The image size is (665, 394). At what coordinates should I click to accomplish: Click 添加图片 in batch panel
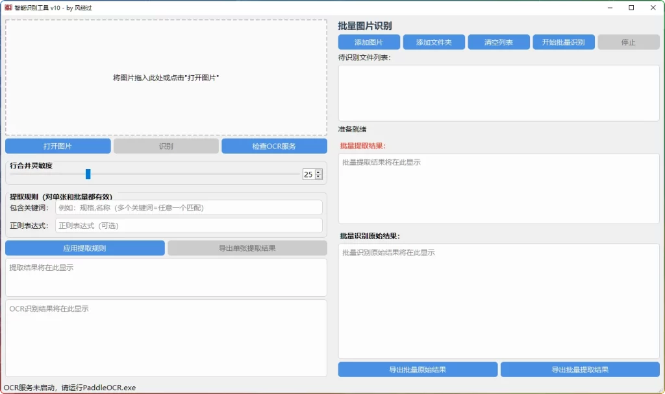pyautogui.click(x=368, y=42)
